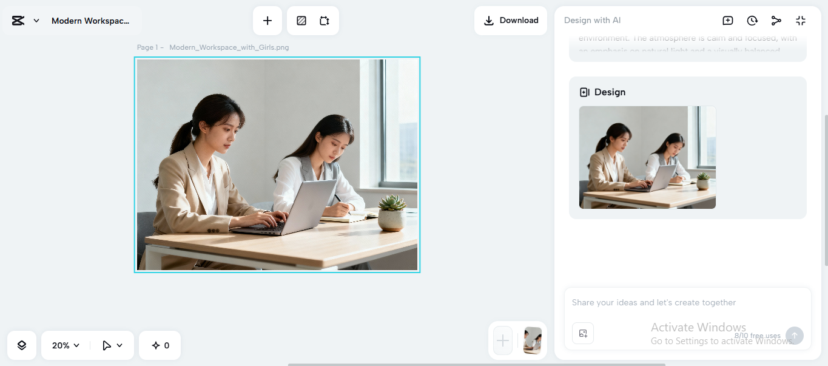Screen dimensions: 828x366
Task: Open the history clock icon
Action: (752, 21)
